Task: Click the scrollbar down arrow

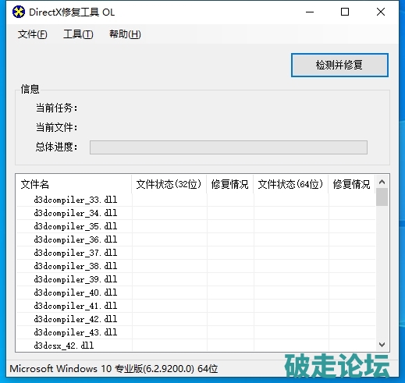Action: tap(382, 345)
